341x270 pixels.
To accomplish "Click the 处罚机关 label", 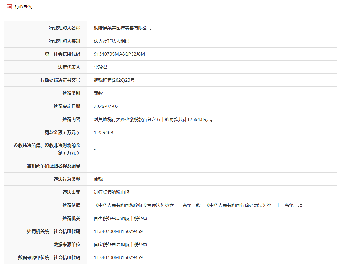I will point(71,218).
